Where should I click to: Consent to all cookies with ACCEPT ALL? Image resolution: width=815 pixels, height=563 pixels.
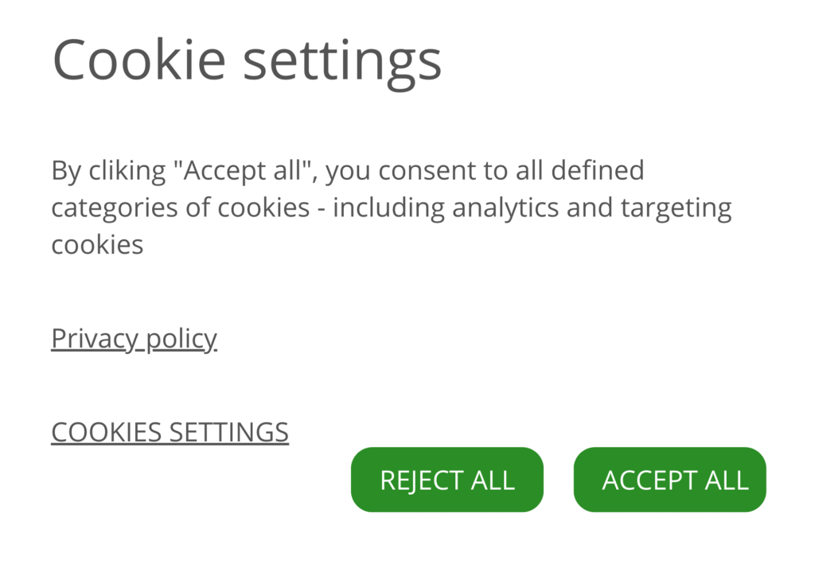coord(669,480)
